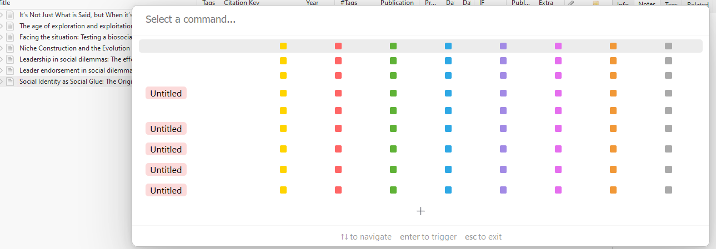The height and width of the screenshot is (249, 716).
Task: Select red for the first Untitled tag
Action: click(338, 93)
